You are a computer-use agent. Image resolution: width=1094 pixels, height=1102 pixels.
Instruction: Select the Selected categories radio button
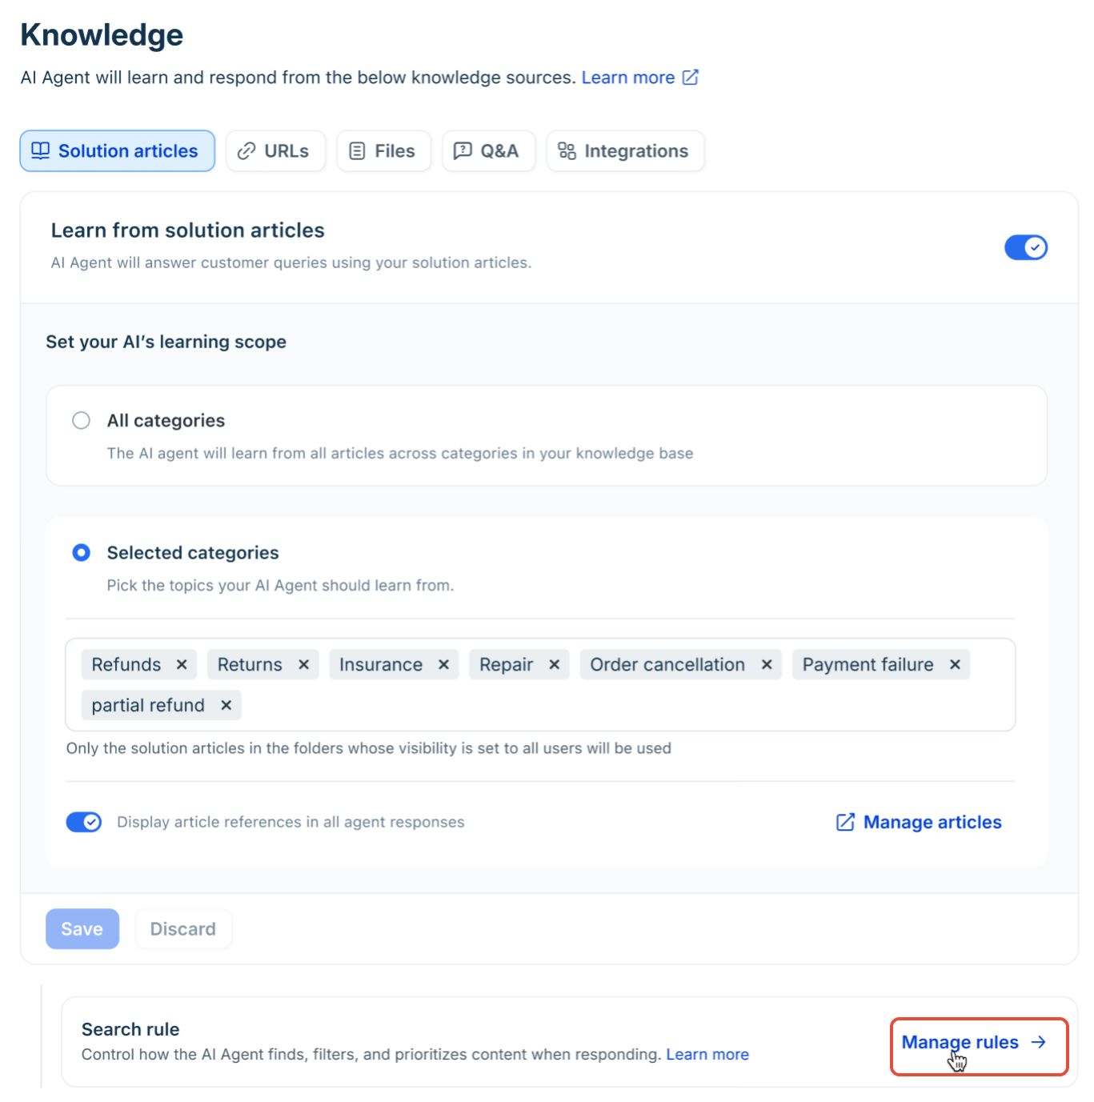coord(82,552)
